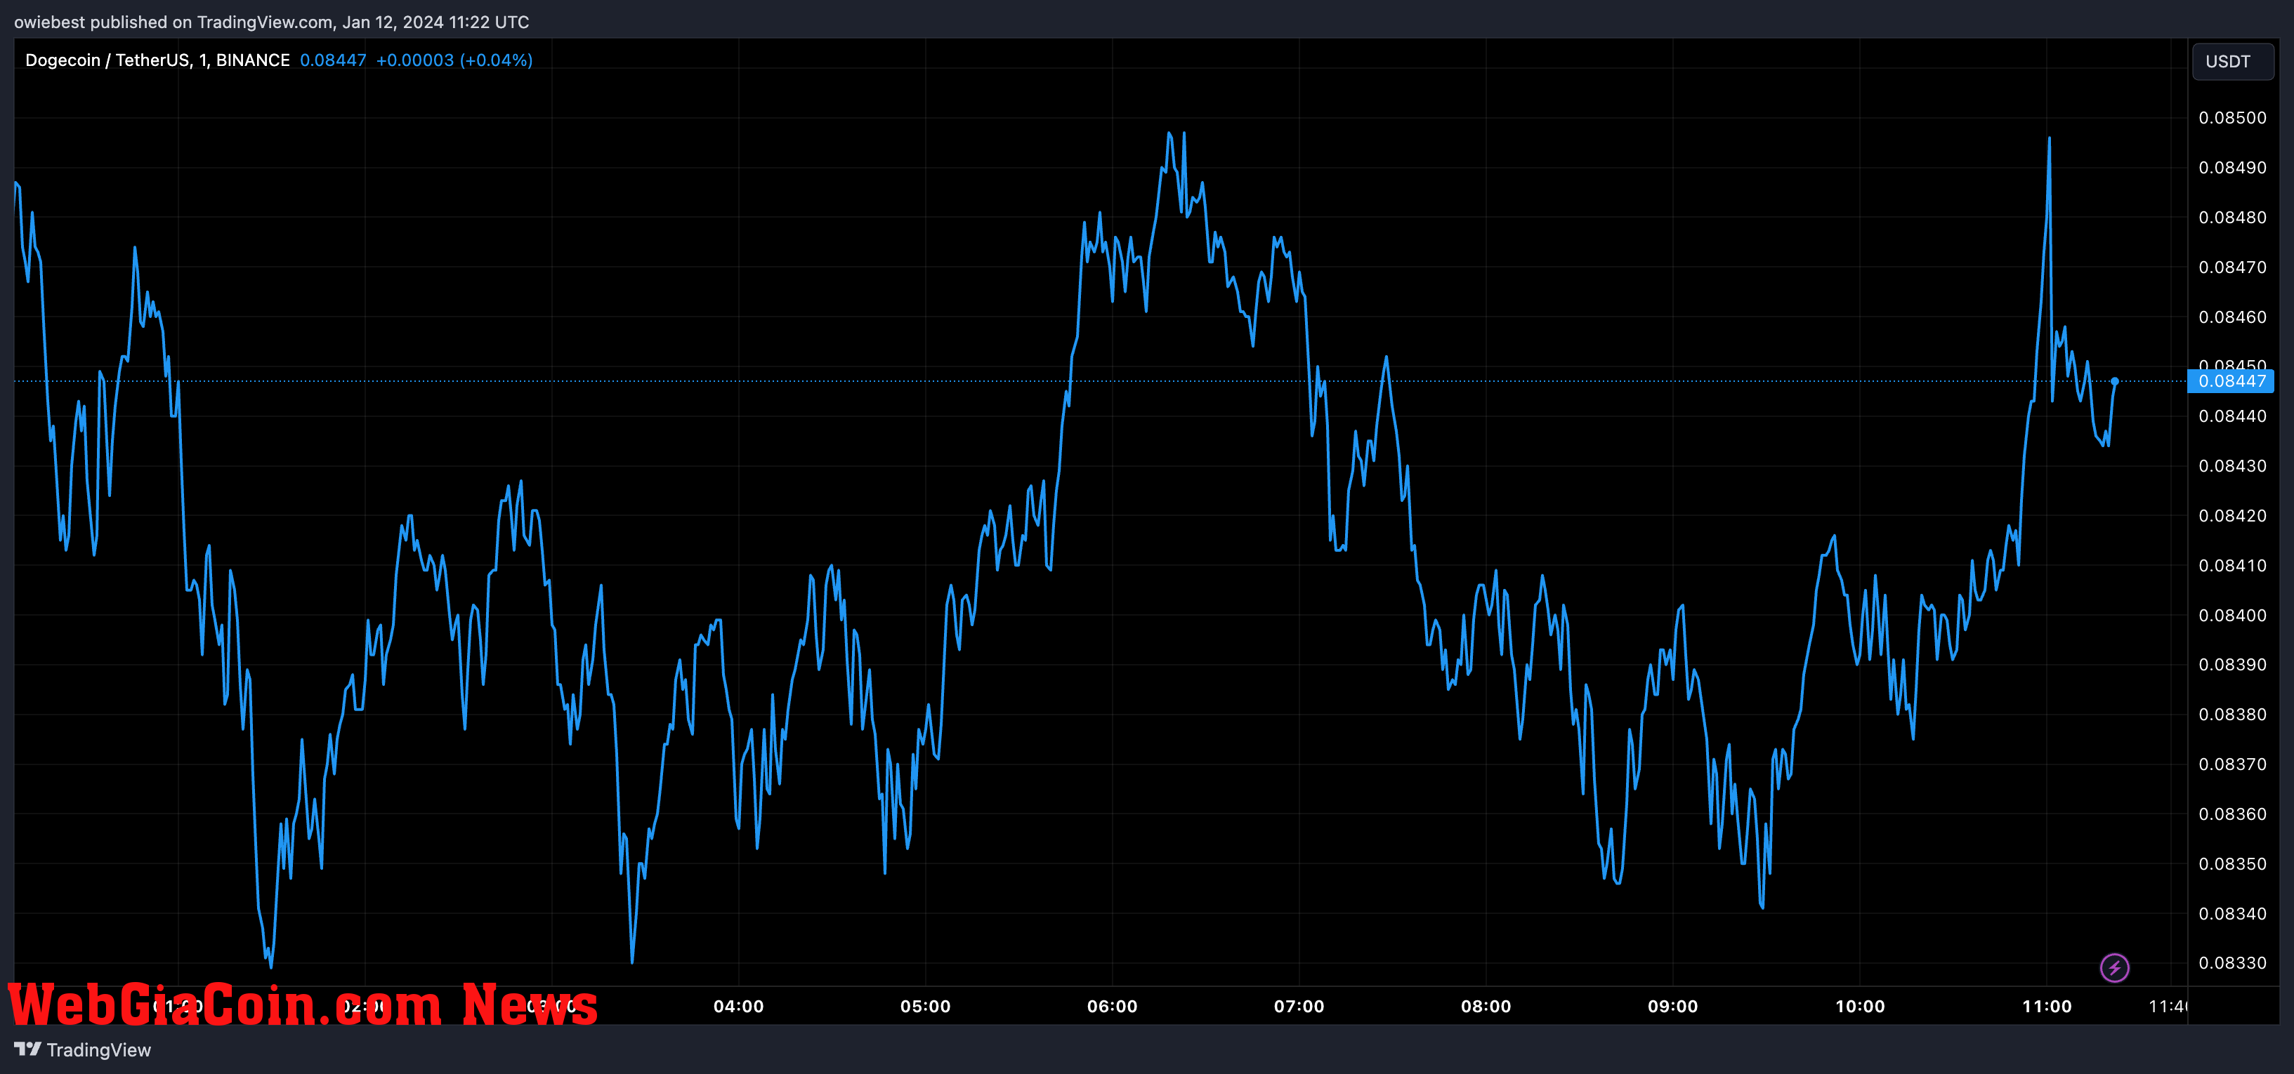
Task: Click the TradingView logo at bottom left
Action: click(83, 1050)
